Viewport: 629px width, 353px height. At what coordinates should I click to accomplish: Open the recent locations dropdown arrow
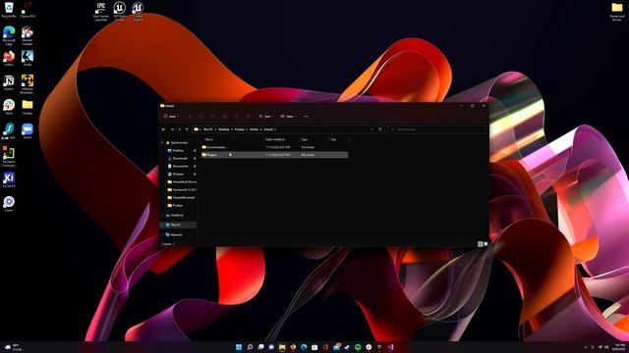coord(179,129)
